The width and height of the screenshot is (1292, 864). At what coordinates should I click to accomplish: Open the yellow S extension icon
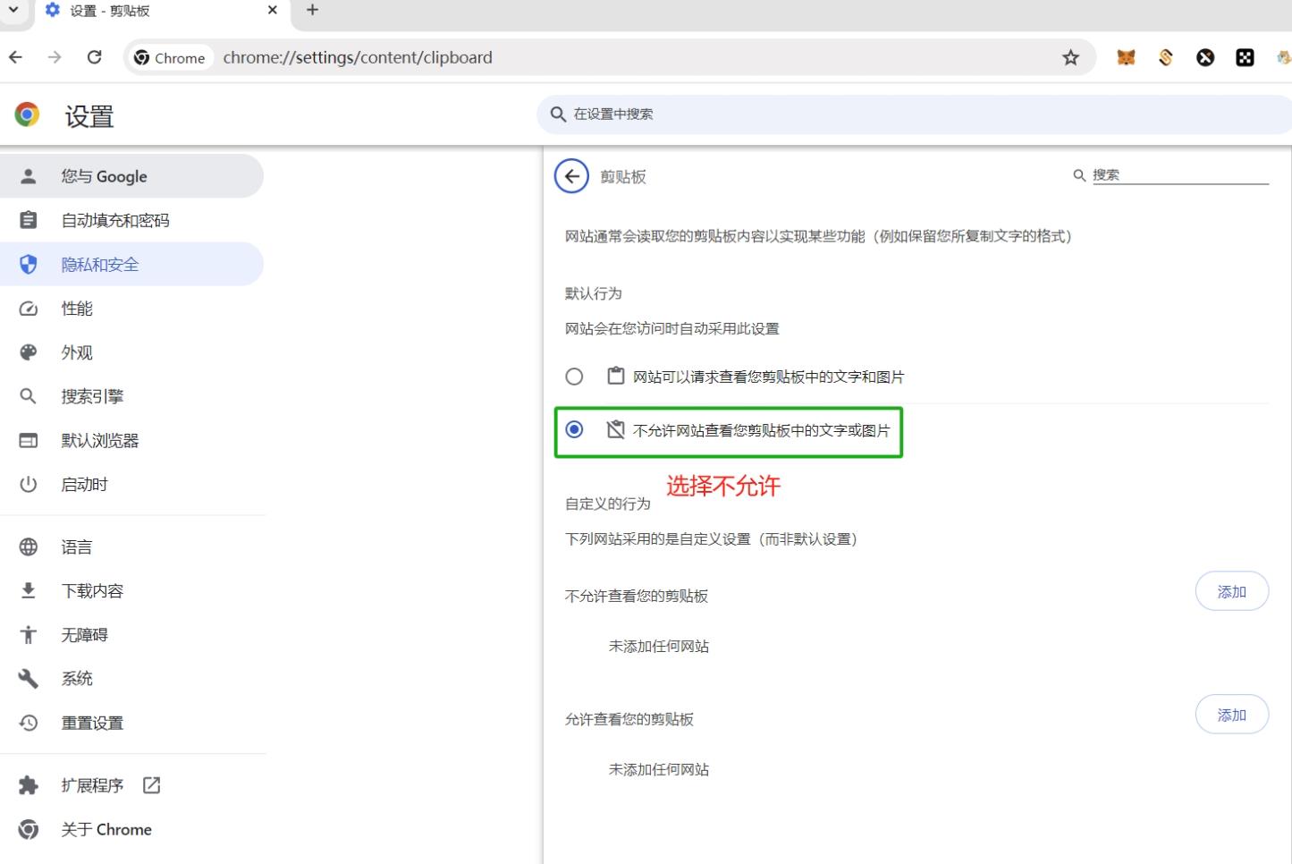(x=1165, y=58)
